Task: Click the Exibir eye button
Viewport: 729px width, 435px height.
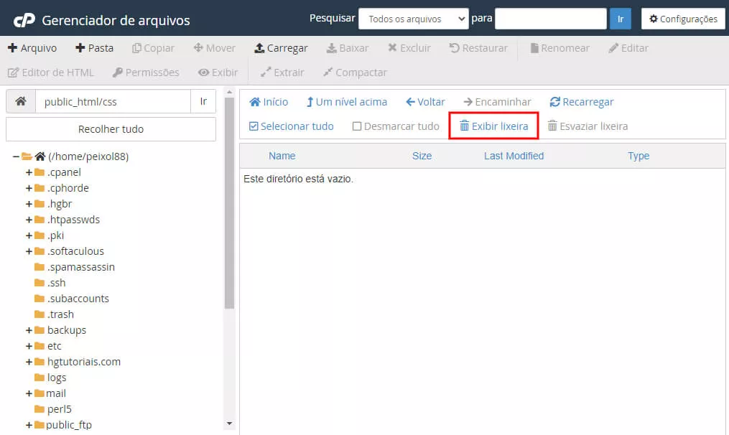Action: (218, 72)
